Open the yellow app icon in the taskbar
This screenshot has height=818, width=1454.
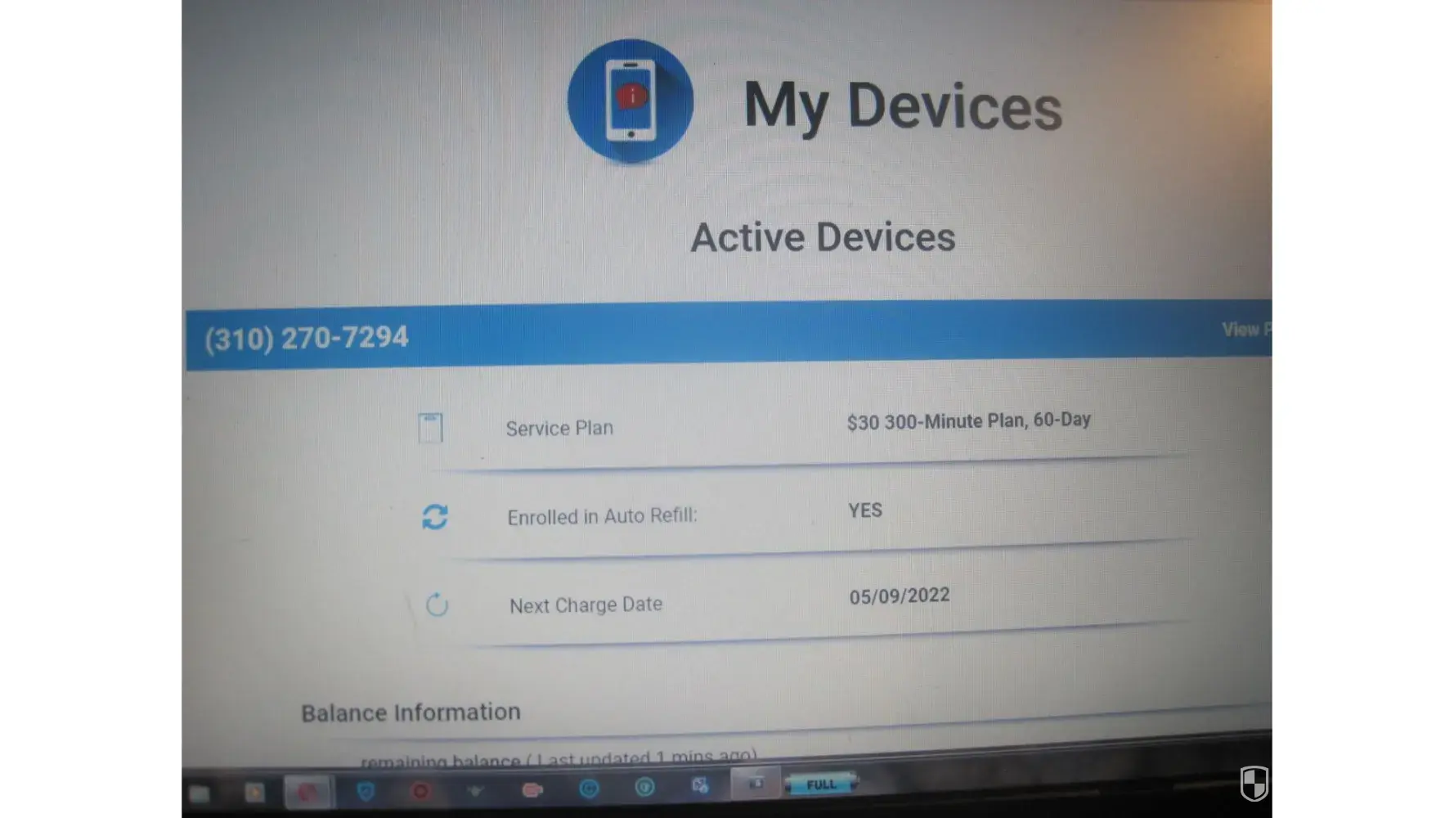(x=254, y=792)
